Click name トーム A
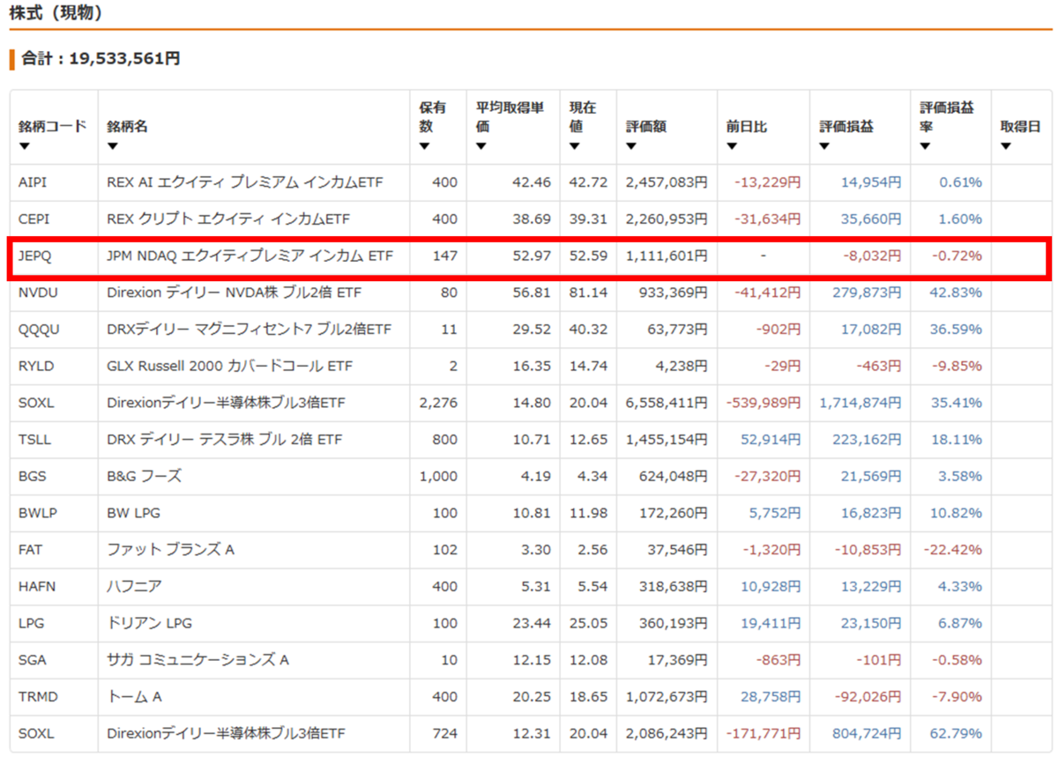This screenshot has height=757, width=1058. pyautogui.click(x=134, y=696)
